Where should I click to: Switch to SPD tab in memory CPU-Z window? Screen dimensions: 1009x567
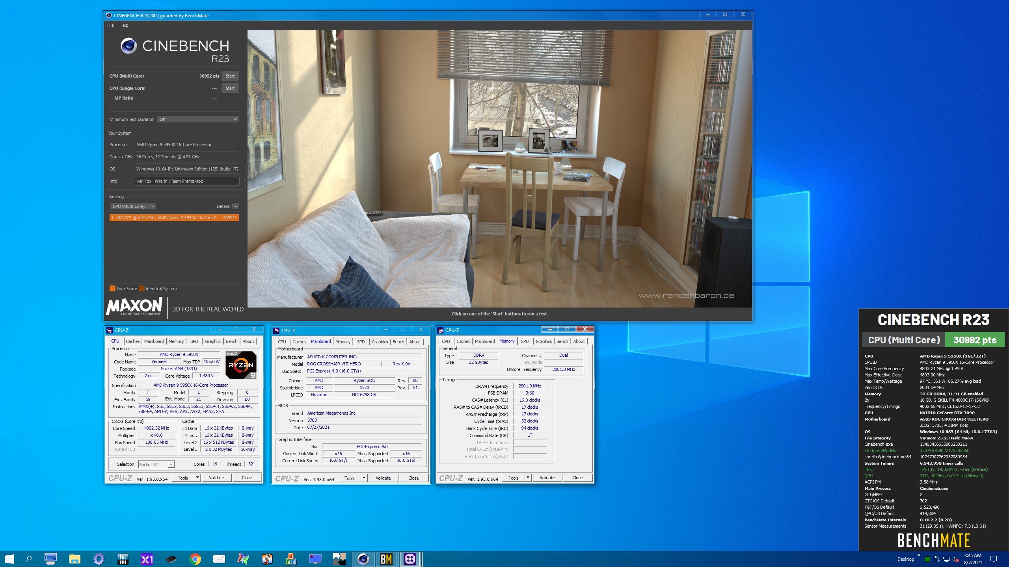tap(525, 341)
